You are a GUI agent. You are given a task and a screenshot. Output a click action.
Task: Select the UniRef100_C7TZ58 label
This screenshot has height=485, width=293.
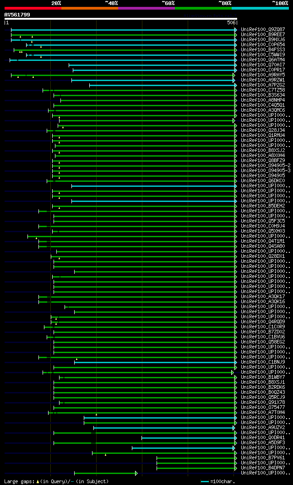pyautogui.click(x=263, y=90)
